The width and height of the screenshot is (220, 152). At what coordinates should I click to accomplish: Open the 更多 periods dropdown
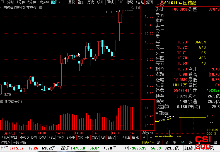pos(55,2)
